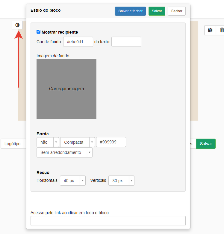This screenshot has width=224, height=234.
Task: Focus the empty text color field
Action: click(126, 42)
